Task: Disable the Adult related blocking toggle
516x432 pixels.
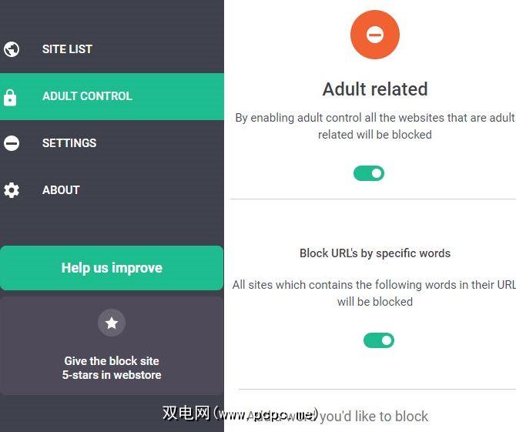Action: pos(369,173)
